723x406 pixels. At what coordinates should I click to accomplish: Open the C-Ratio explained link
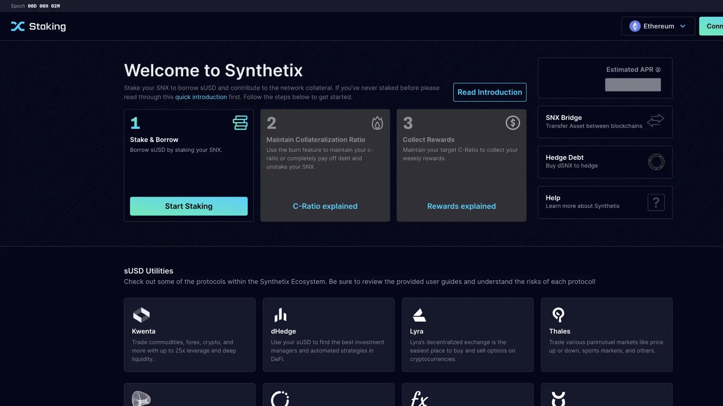(325, 206)
